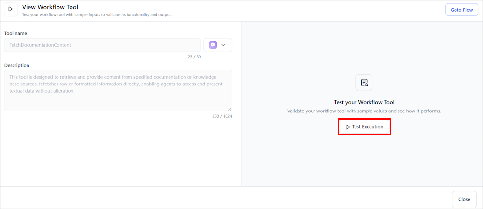
Task: Click the 230 / 1024 character counter
Action: click(x=221, y=116)
